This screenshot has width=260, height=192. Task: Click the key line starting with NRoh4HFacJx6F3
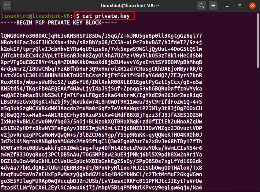pyautogui.click(x=101, y=42)
